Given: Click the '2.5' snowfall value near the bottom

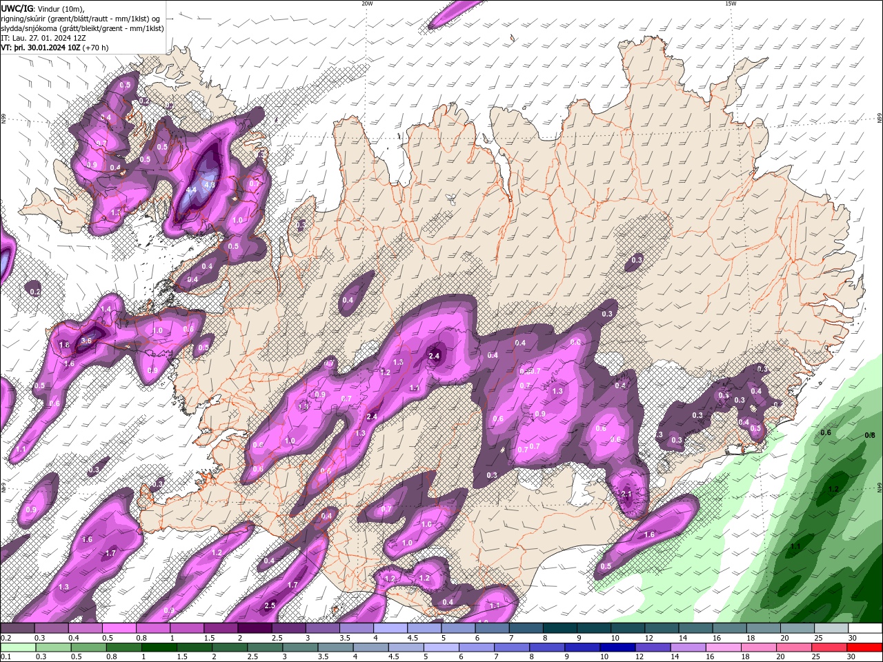Looking at the screenshot, I should [270, 606].
